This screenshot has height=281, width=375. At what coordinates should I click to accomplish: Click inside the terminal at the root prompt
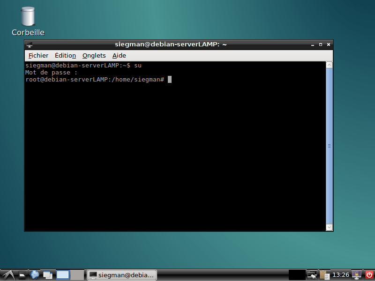tap(169, 79)
